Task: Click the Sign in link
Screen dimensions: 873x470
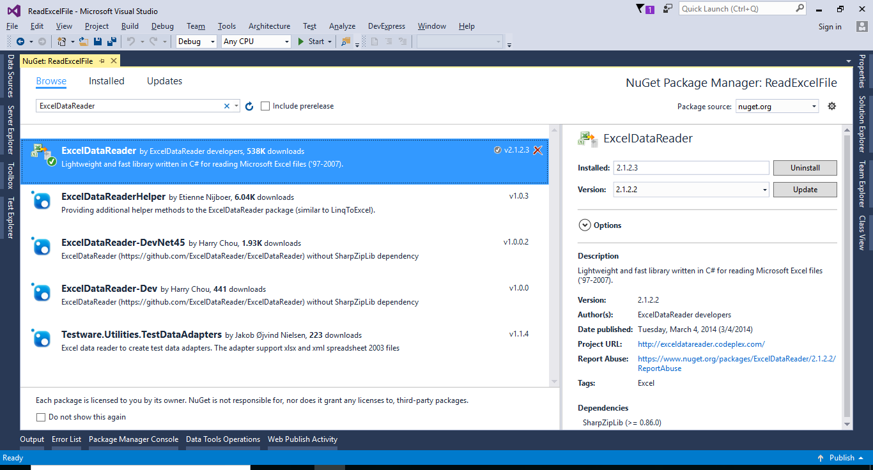Action: (x=830, y=27)
